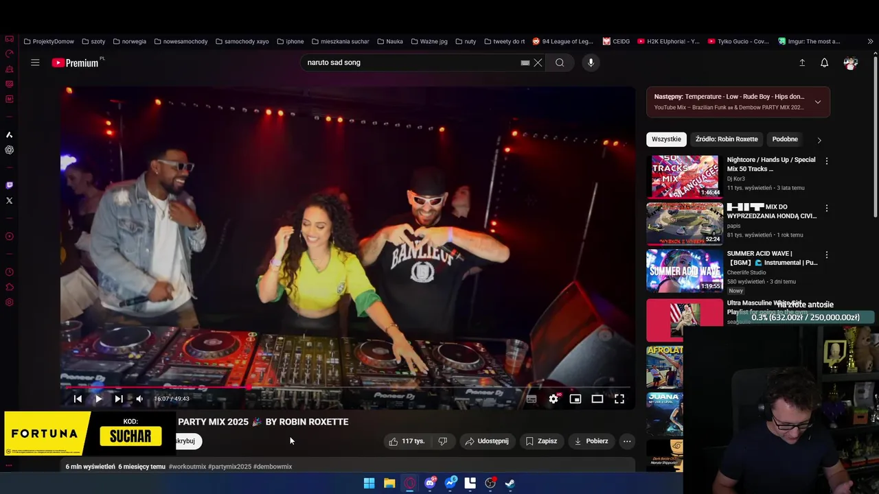Open the miniplayer
This screenshot has width=879, height=494.
[x=575, y=399]
